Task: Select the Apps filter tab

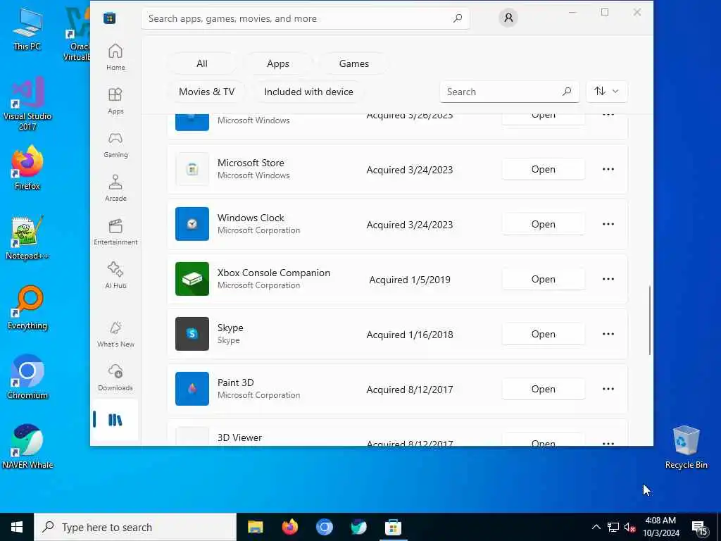Action: pyautogui.click(x=277, y=63)
